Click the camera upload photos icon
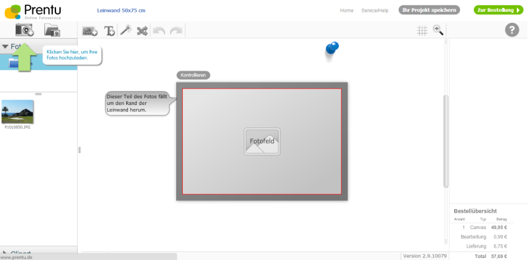The image size is (528, 260). [24, 30]
